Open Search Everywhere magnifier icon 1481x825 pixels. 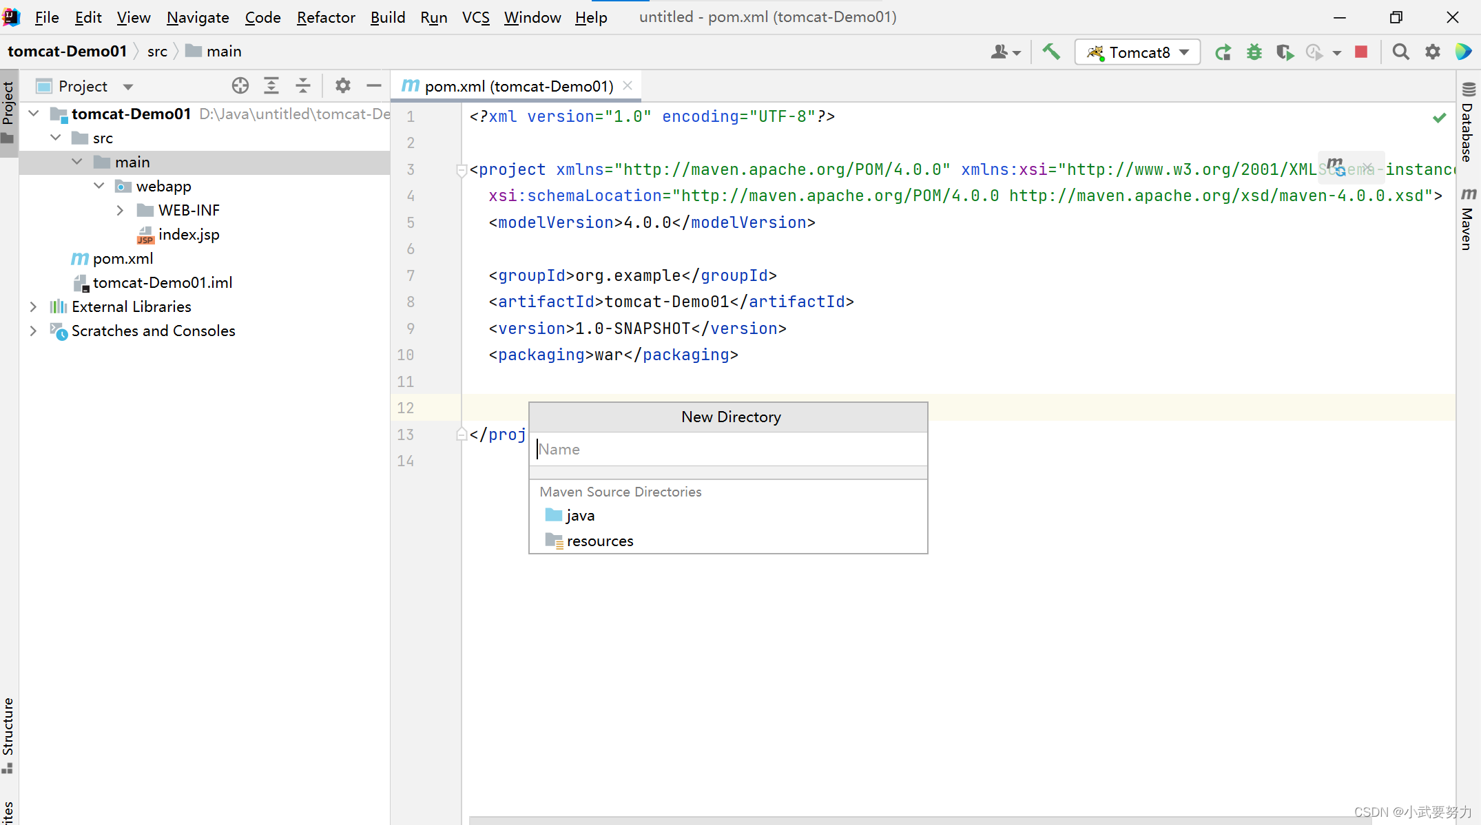click(x=1400, y=52)
